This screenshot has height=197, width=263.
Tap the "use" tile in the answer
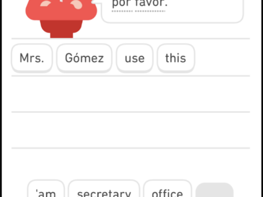coord(135,58)
